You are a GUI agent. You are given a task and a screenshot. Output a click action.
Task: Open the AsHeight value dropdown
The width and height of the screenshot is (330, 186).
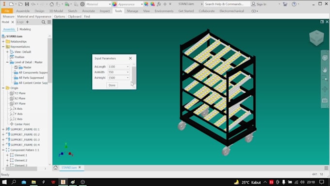click(128, 78)
